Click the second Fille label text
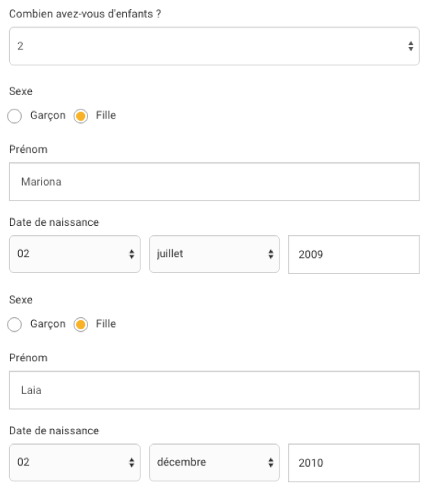The height and width of the screenshot is (489, 430). [x=106, y=324]
